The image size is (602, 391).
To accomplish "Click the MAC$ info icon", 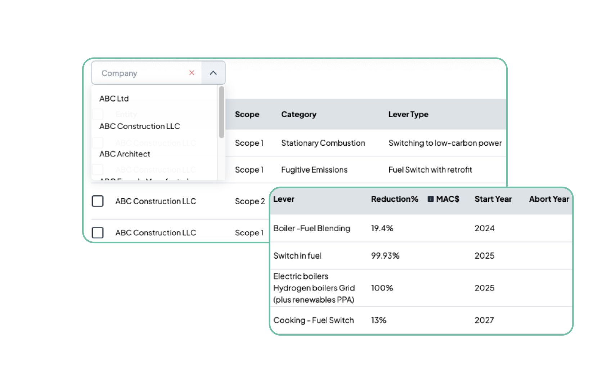I will pyautogui.click(x=430, y=199).
